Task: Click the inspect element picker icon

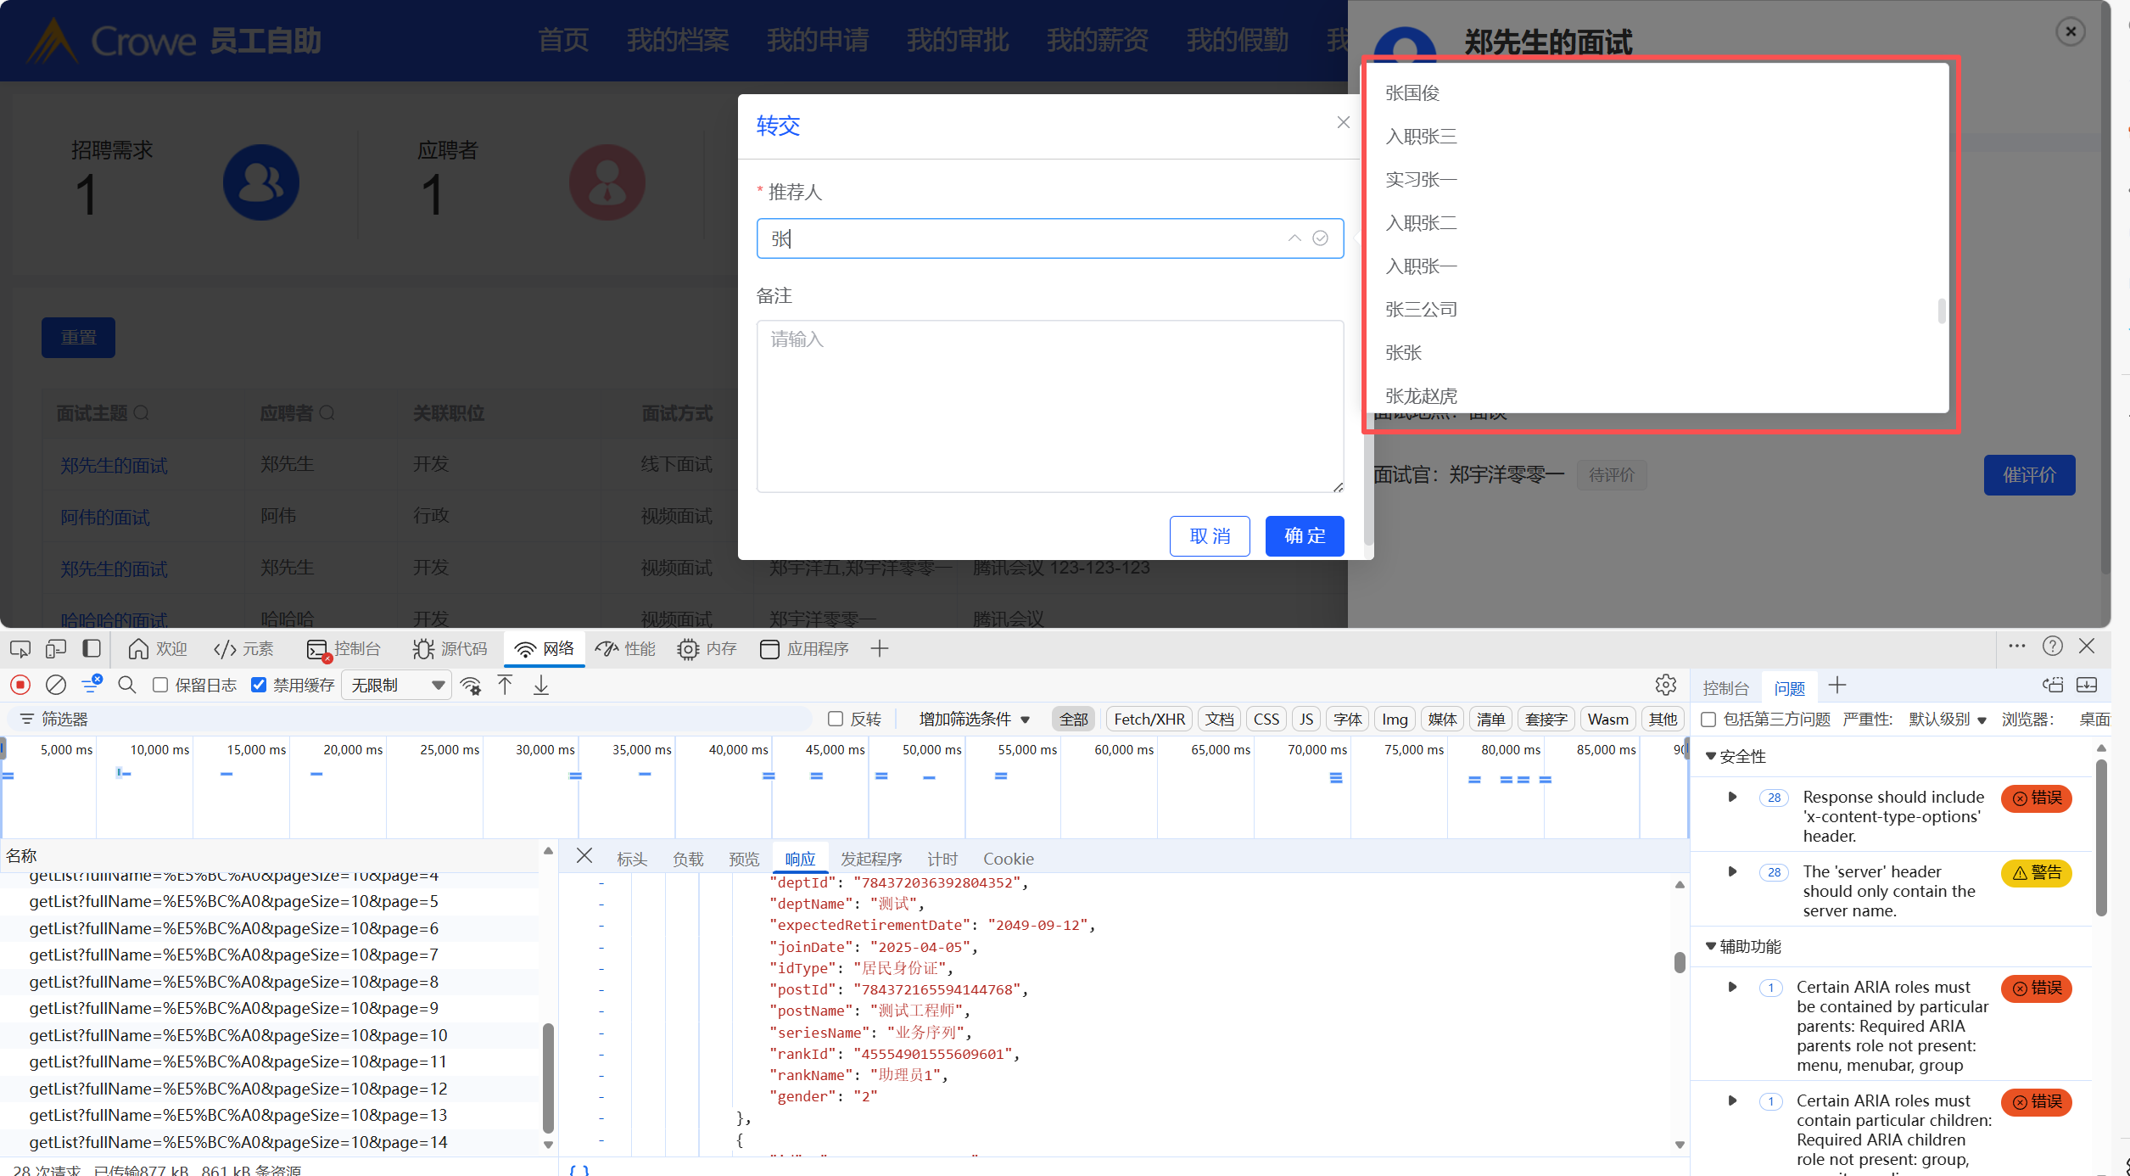Action: click(x=20, y=649)
